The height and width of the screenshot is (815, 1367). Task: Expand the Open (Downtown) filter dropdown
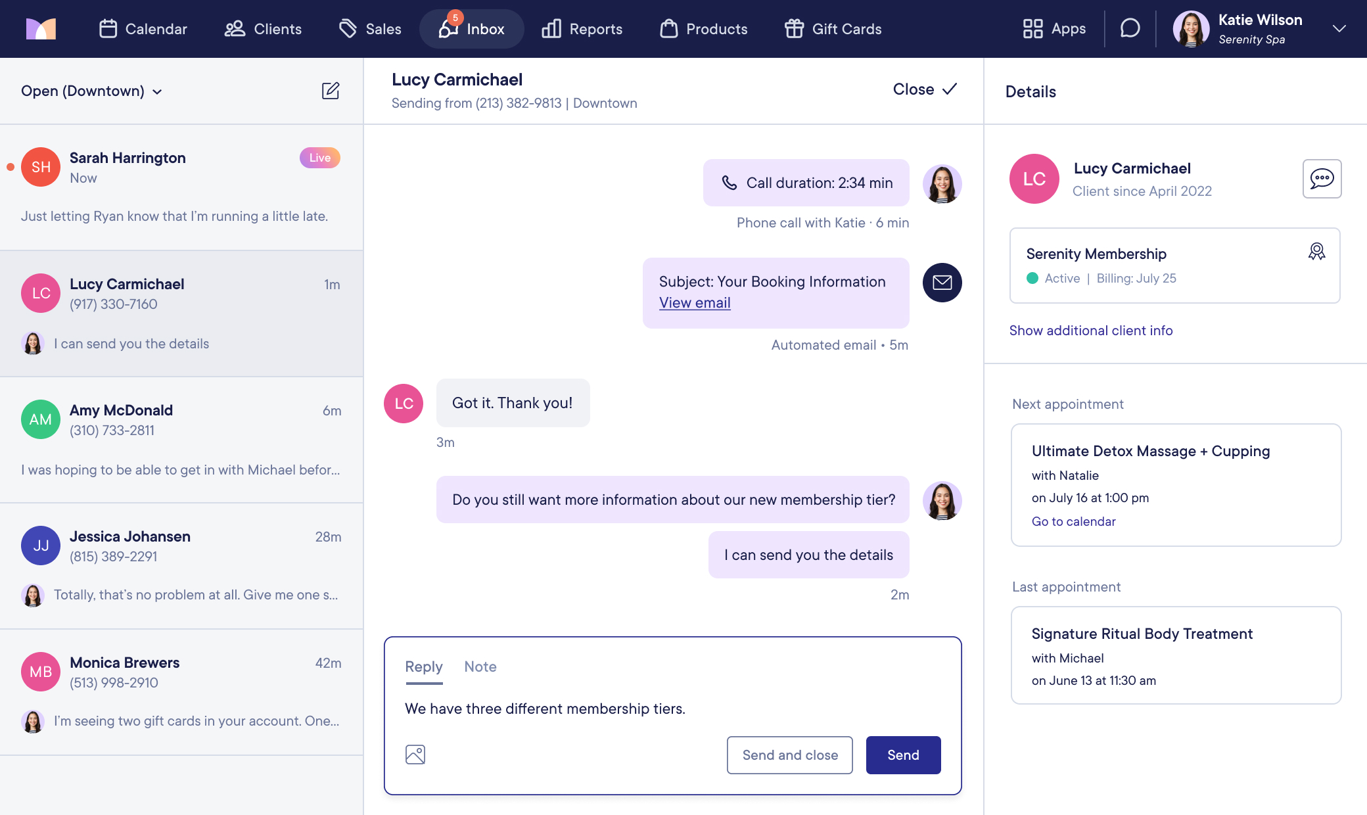[91, 91]
